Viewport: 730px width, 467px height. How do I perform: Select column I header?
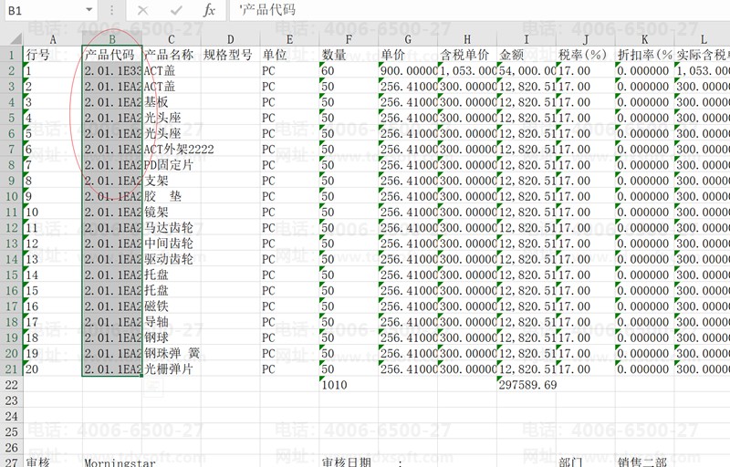(527, 38)
